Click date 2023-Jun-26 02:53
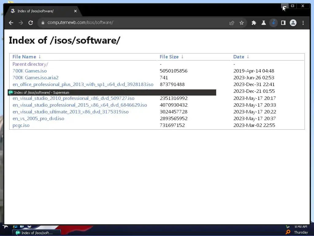 (254, 78)
